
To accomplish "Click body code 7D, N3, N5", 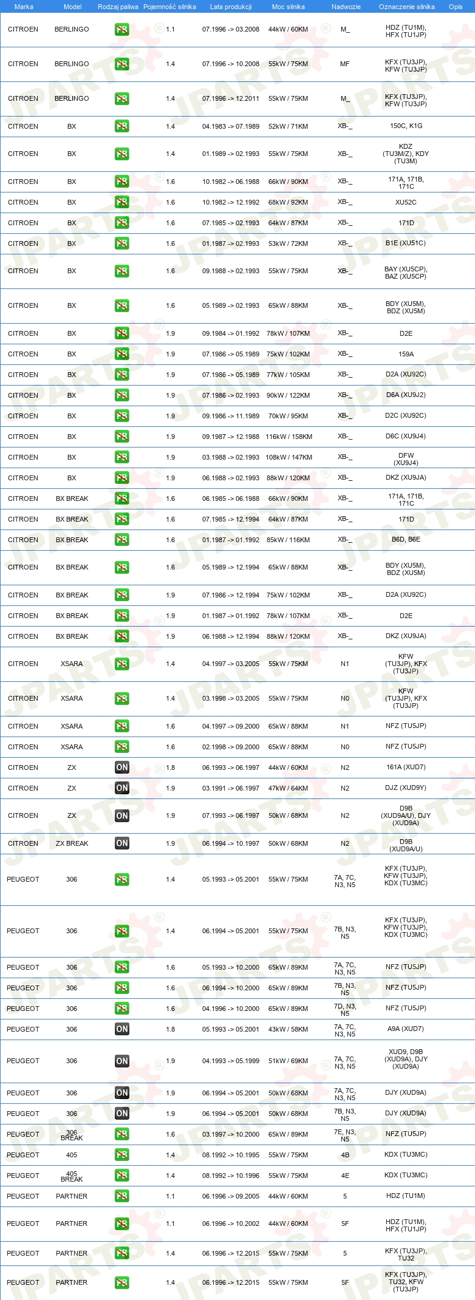I will 345,1010.
